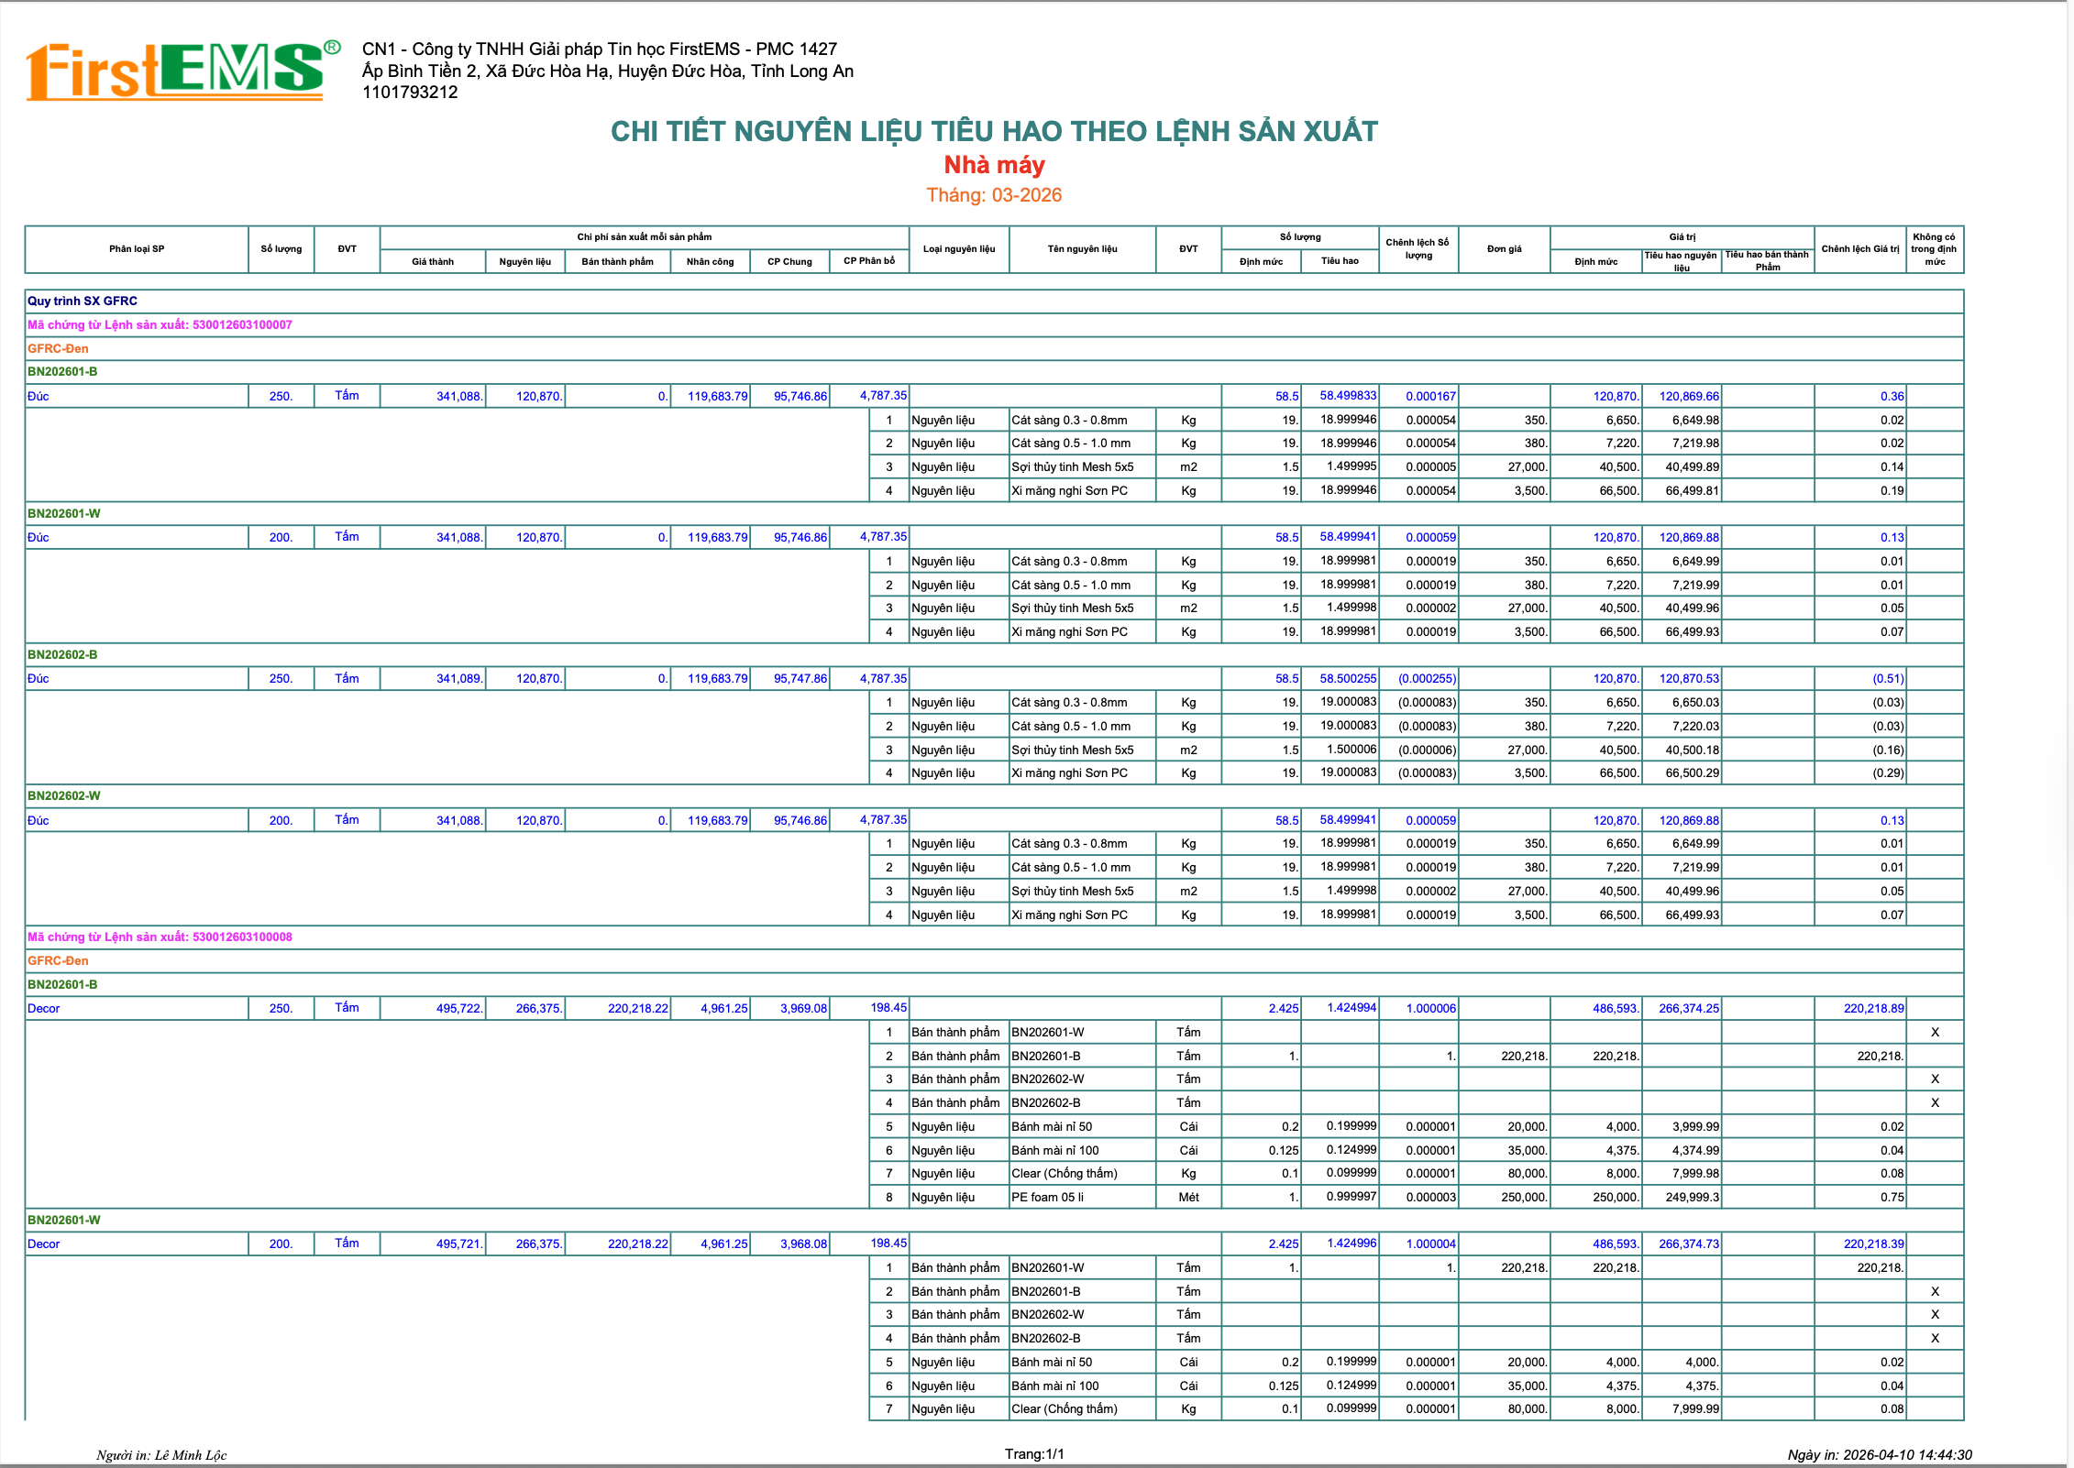Click the overhead cost 95,747.86
This screenshot has width=2074, height=1468.
(x=800, y=679)
